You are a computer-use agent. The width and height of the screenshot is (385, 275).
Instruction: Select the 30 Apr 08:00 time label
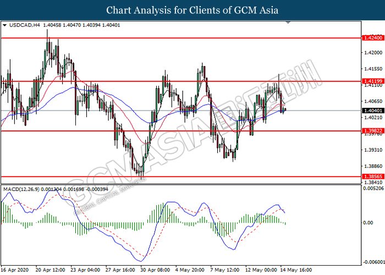point(155,270)
